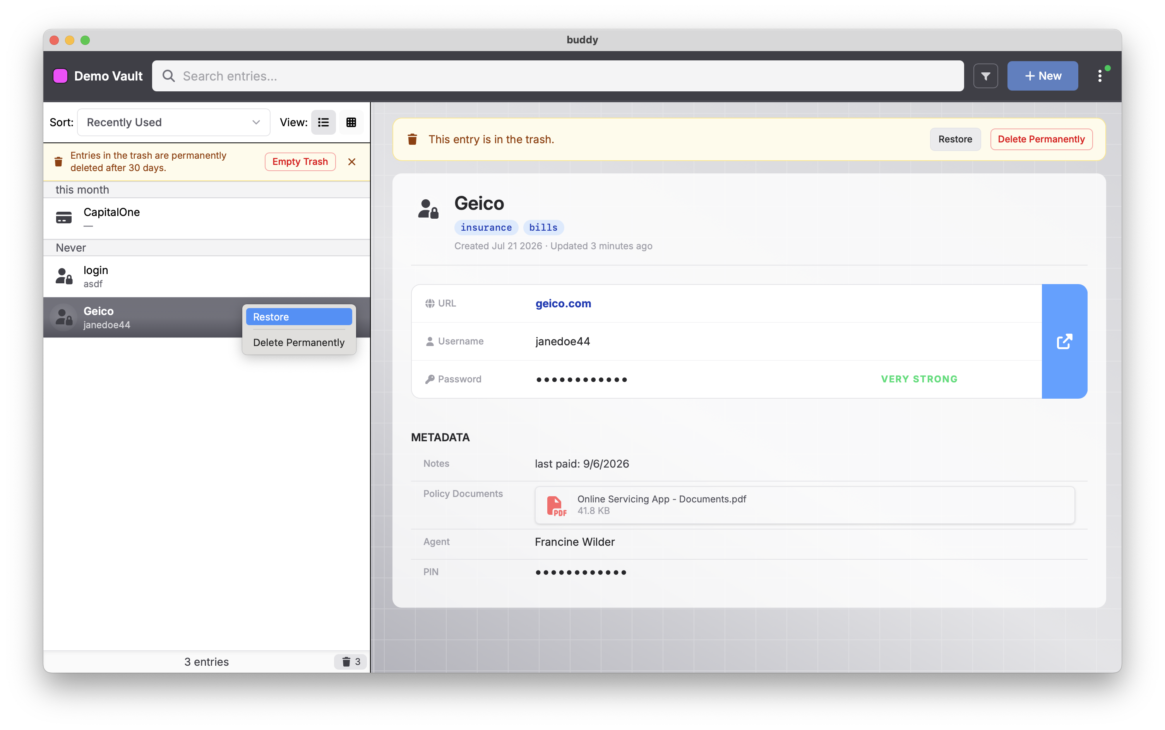The height and width of the screenshot is (730, 1165).
Task: Click Empty Trash button
Action: 300,162
